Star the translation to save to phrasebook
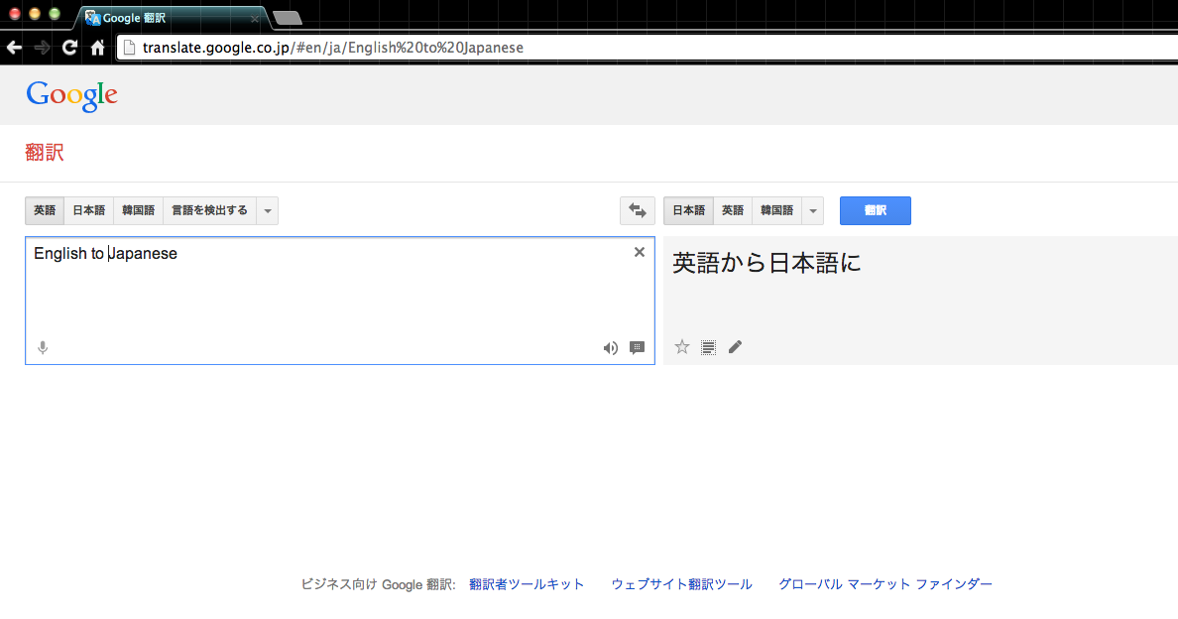1178x619 pixels. tap(681, 346)
